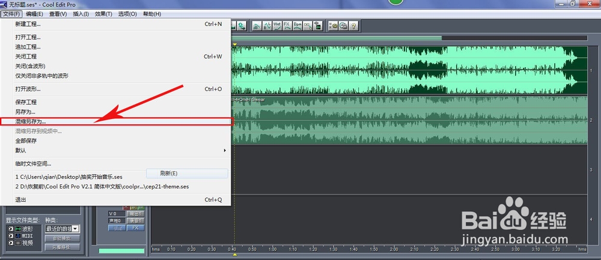Toggle the L/R pan envelope icon
This screenshot has width=601, height=260.
pyautogui.click(x=267, y=26)
